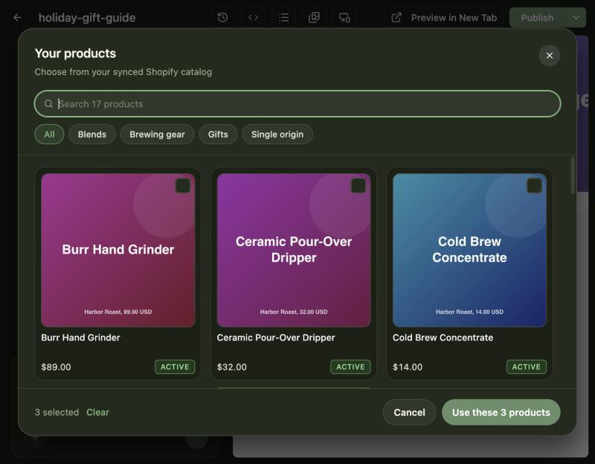Viewport: 595px width, 464px height.
Task: Click the $89.00 price
Action: [x=56, y=367]
